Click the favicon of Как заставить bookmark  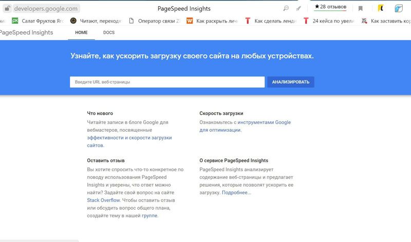click(364, 21)
